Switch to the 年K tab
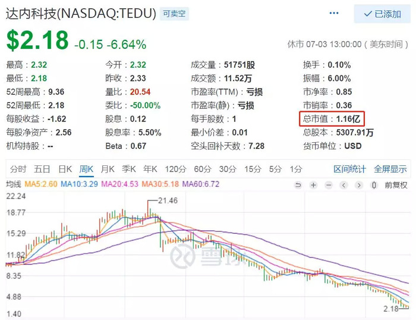The height and width of the screenshot is (320, 416). pyautogui.click(x=150, y=169)
